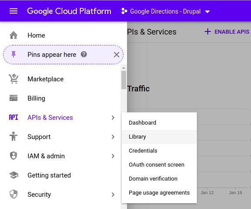Viewport: 251px width, 209px height.
Task: Click the Jan 12 axis label
Action: click(x=207, y=192)
